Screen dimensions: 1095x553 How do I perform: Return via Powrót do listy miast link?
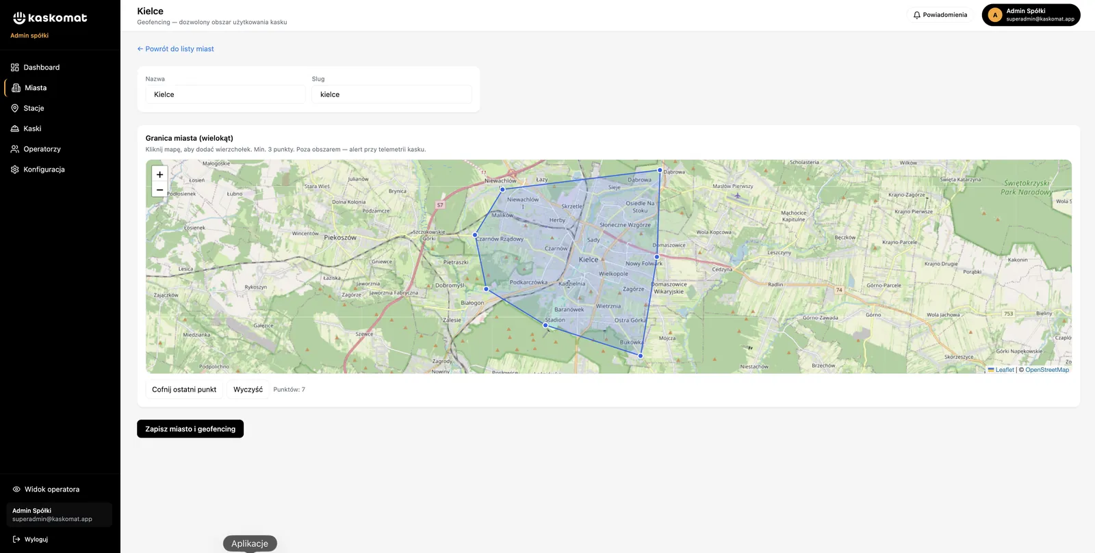click(x=175, y=49)
